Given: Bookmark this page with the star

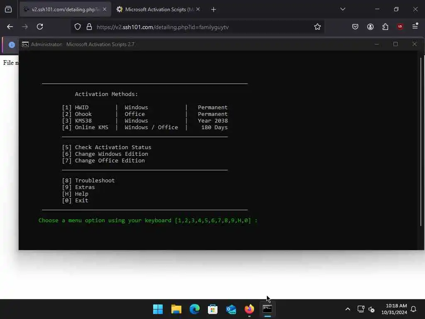Looking at the screenshot, I should click(x=318, y=27).
